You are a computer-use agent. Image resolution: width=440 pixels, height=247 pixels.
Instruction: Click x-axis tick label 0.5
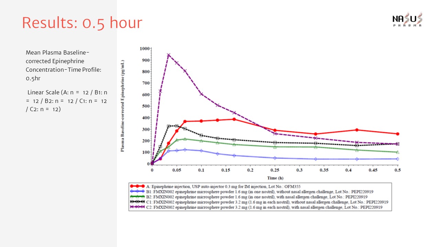tap(398, 170)
